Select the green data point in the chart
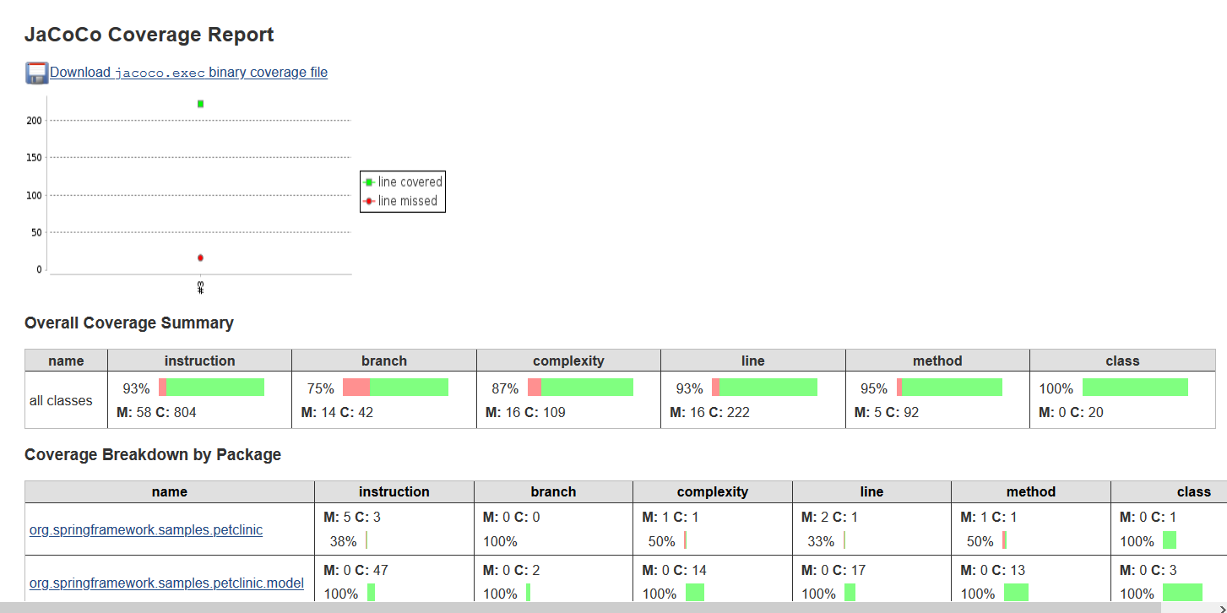 click(200, 103)
